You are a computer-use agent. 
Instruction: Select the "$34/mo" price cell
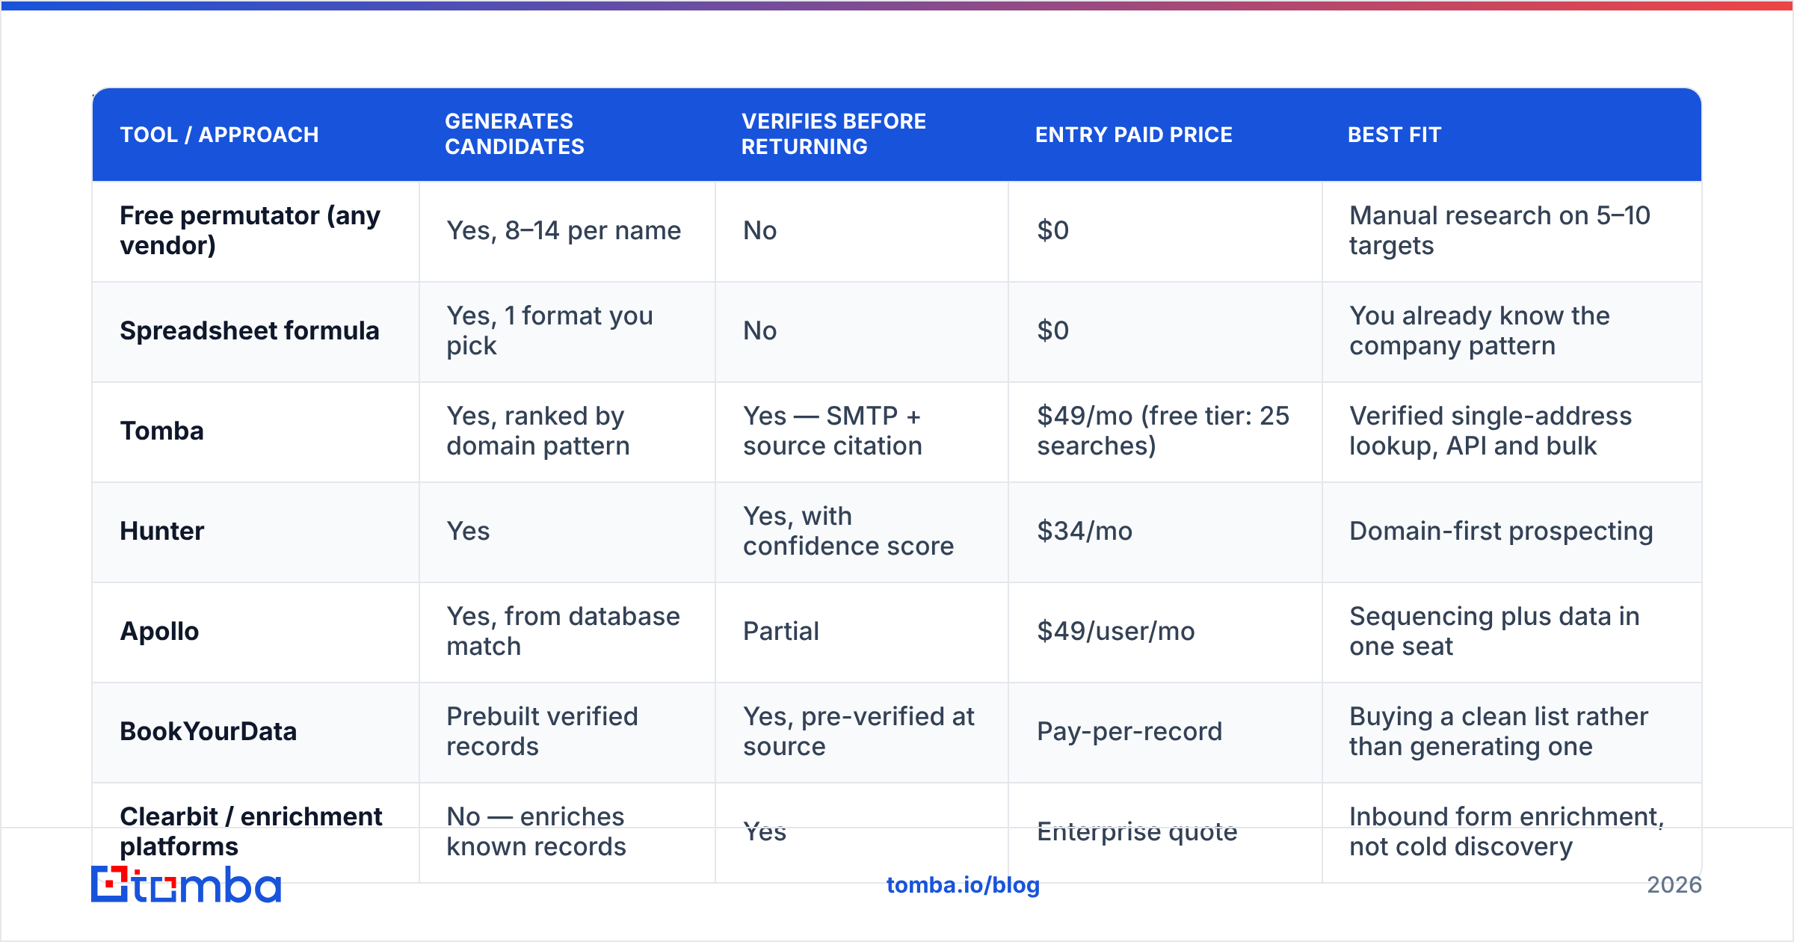(1085, 531)
